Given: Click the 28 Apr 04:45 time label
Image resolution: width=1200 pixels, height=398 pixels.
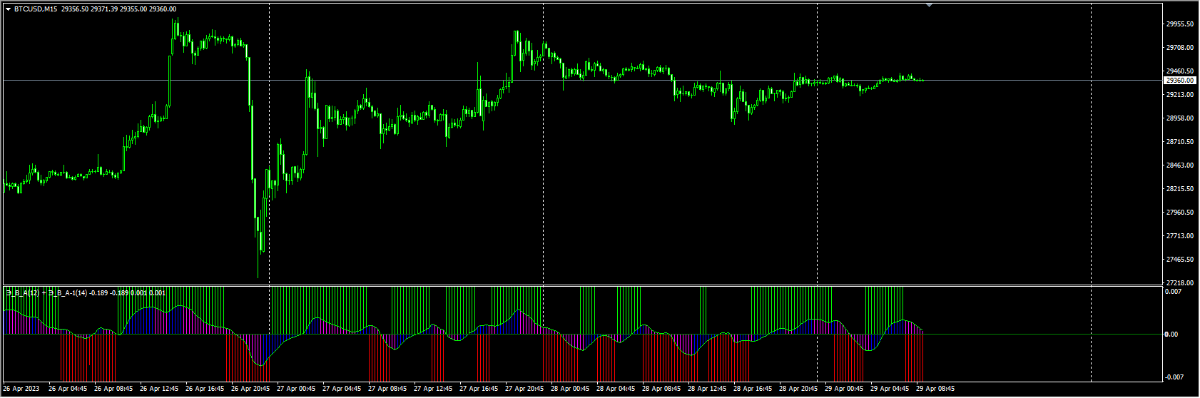Looking at the screenshot, I should [616, 389].
